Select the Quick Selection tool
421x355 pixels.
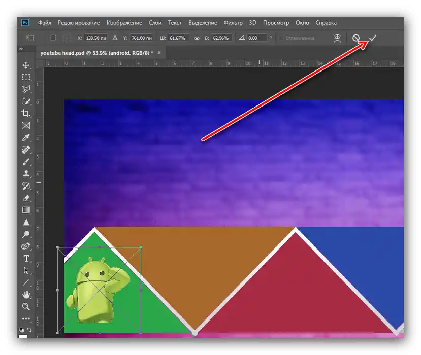(x=26, y=101)
